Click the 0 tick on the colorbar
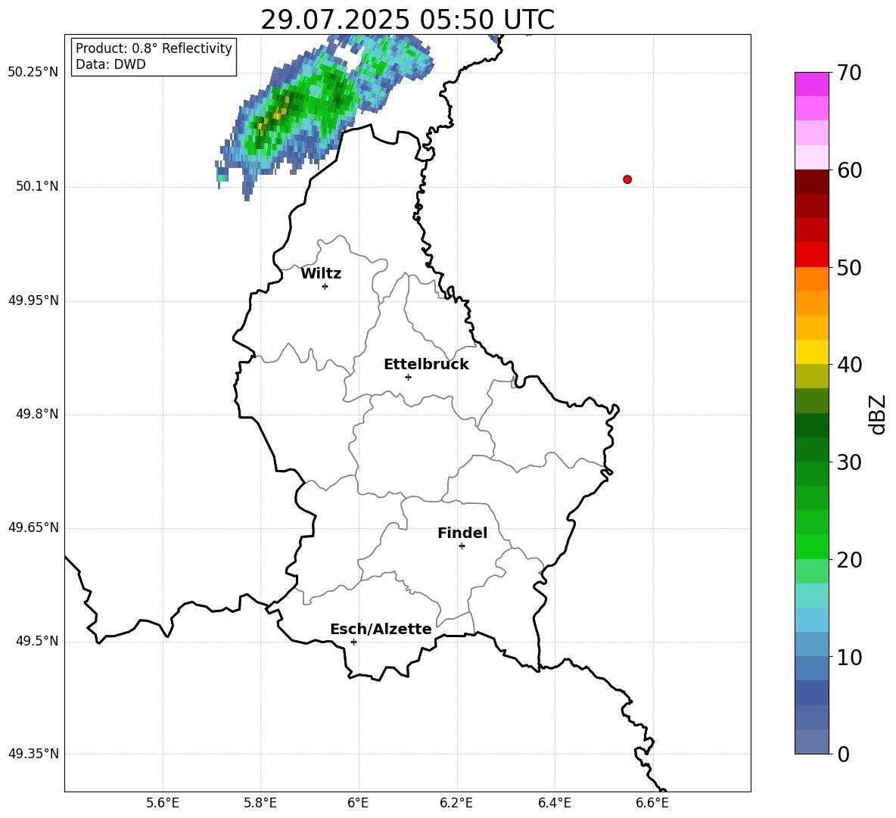The width and height of the screenshot is (896, 818). tap(843, 754)
